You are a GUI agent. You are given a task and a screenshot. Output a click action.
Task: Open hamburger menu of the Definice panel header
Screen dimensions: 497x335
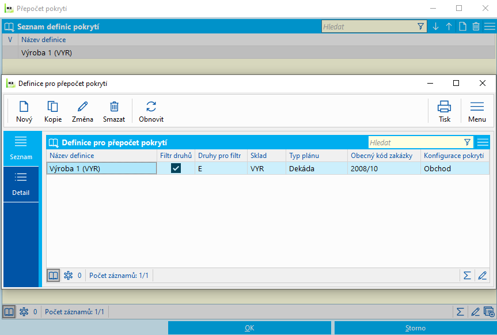coord(483,142)
